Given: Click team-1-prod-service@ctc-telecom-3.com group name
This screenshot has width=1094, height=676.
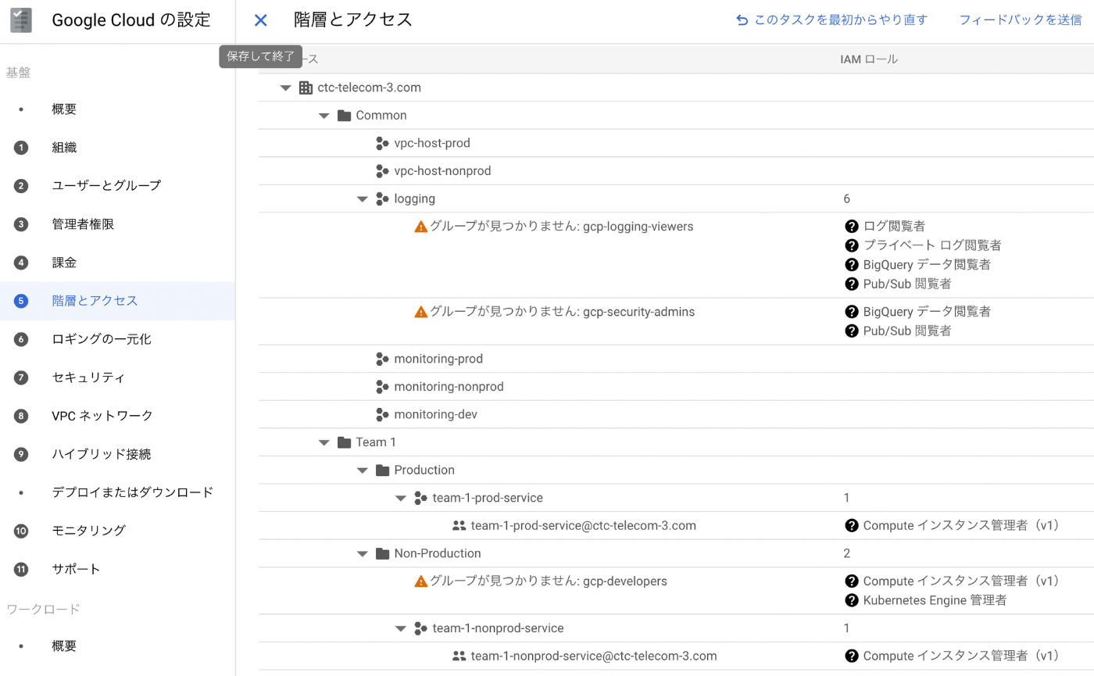Looking at the screenshot, I should click(584, 526).
